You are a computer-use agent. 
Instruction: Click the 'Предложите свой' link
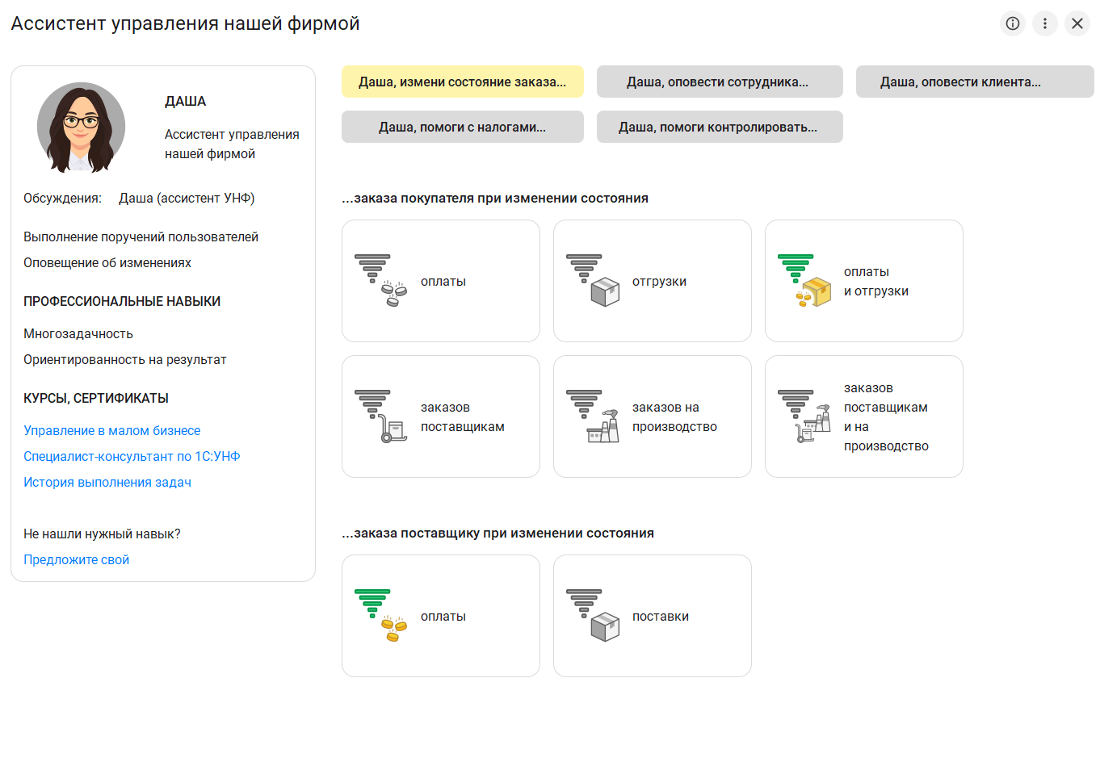(76, 559)
